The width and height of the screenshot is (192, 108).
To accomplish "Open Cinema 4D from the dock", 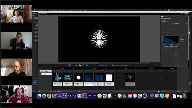I will pos(145,96).
